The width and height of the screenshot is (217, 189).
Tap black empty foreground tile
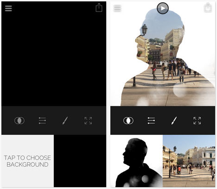coord(80,161)
